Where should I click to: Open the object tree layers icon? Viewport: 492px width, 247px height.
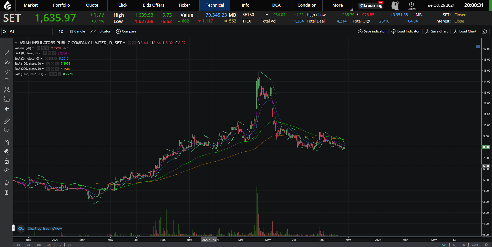[7, 183]
